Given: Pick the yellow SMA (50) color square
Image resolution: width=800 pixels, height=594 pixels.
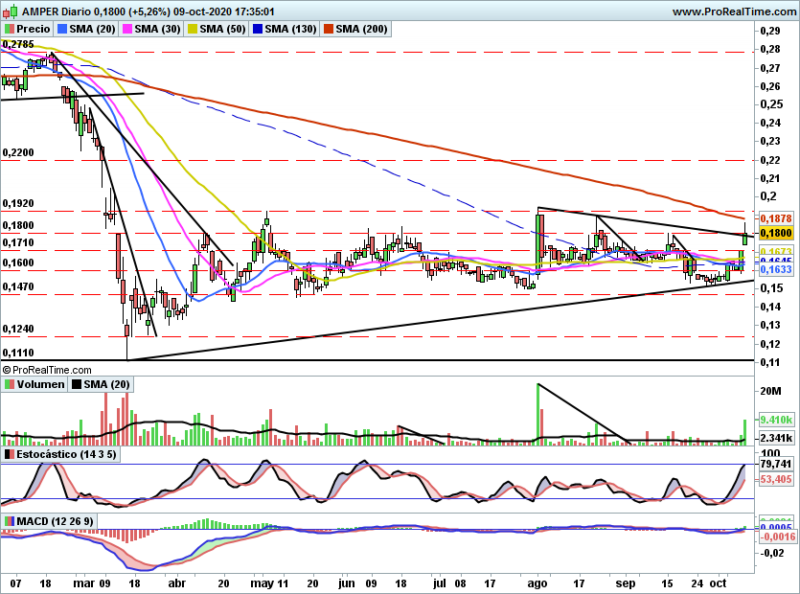Looking at the screenshot, I should tap(193, 29).
